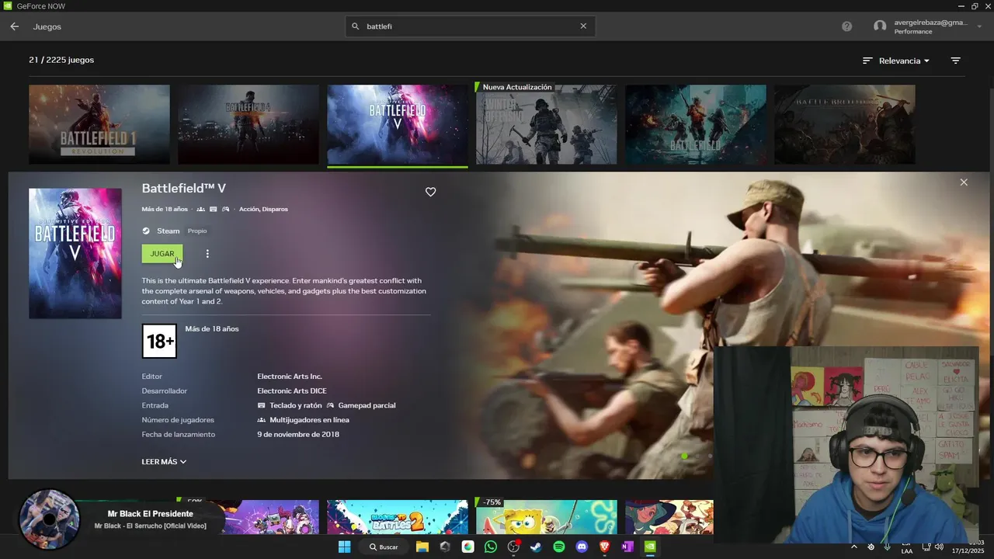
Task: Click the taskbar Buscar search box
Action: click(x=383, y=547)
